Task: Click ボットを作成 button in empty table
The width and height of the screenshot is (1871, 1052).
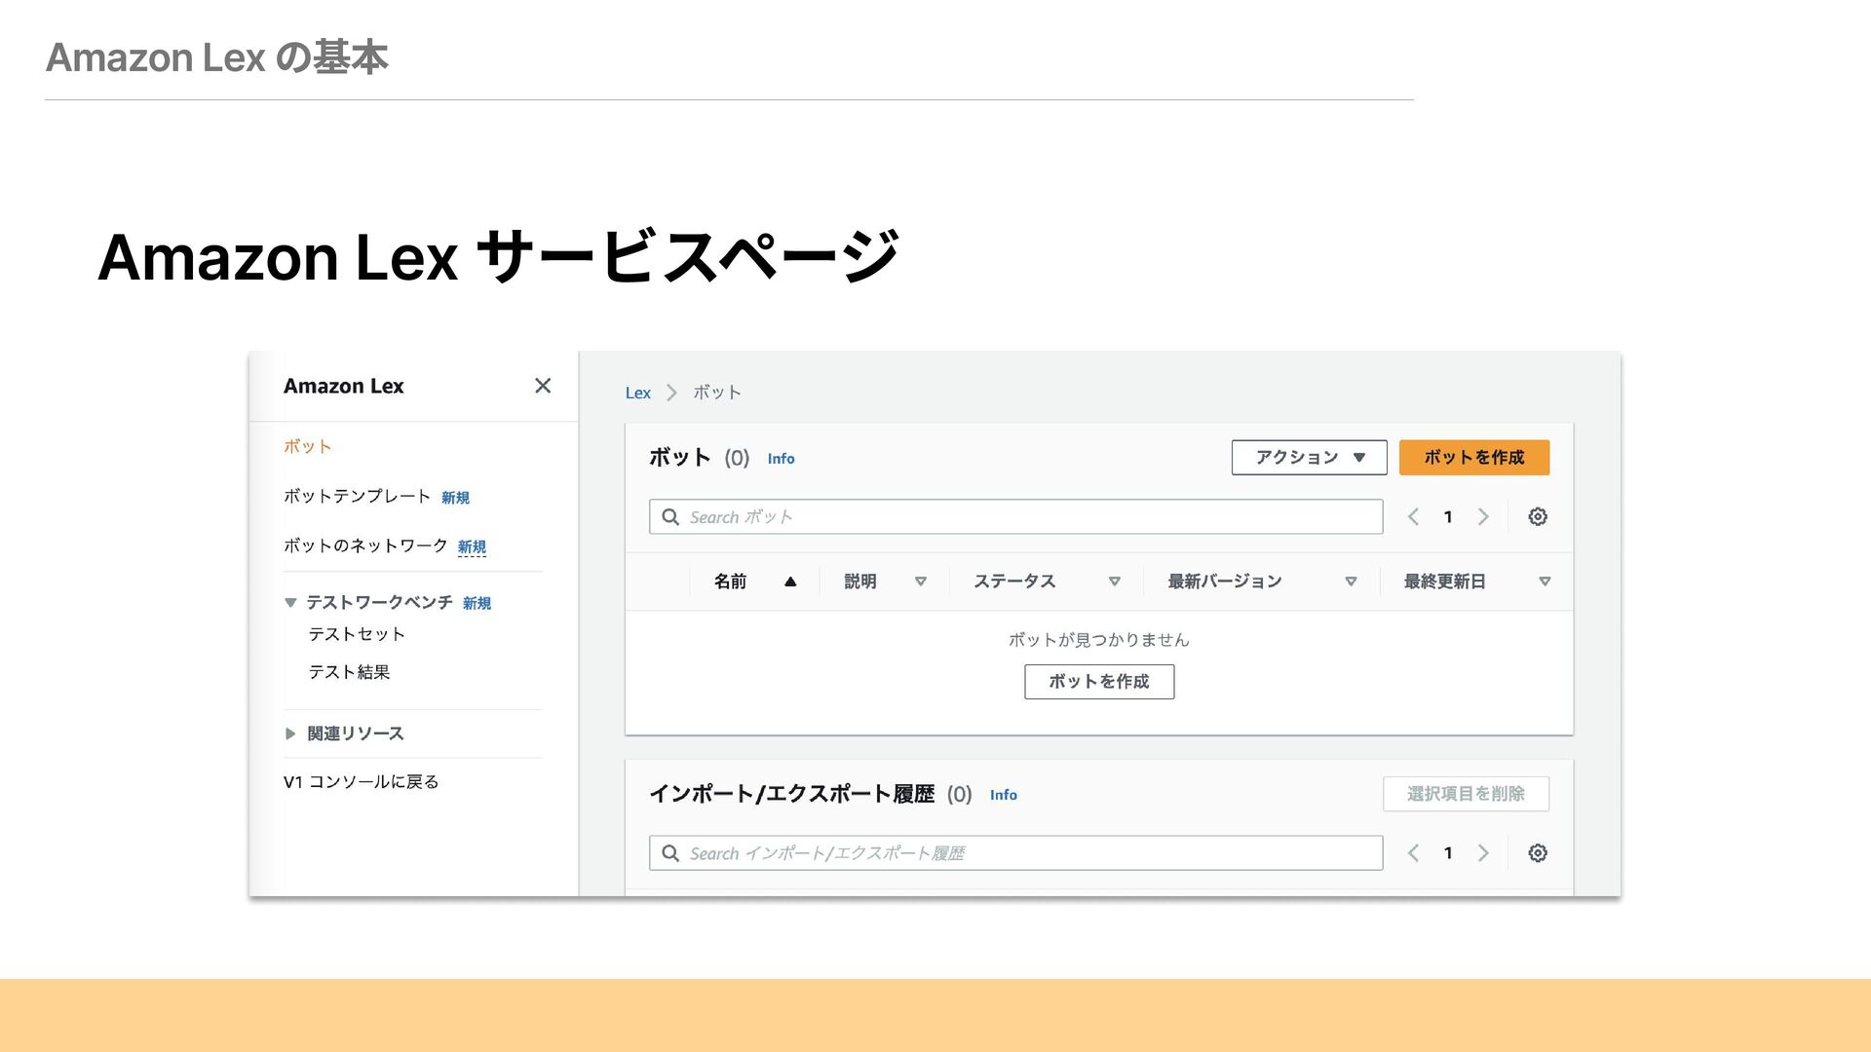Action: tap(1098, 682)
